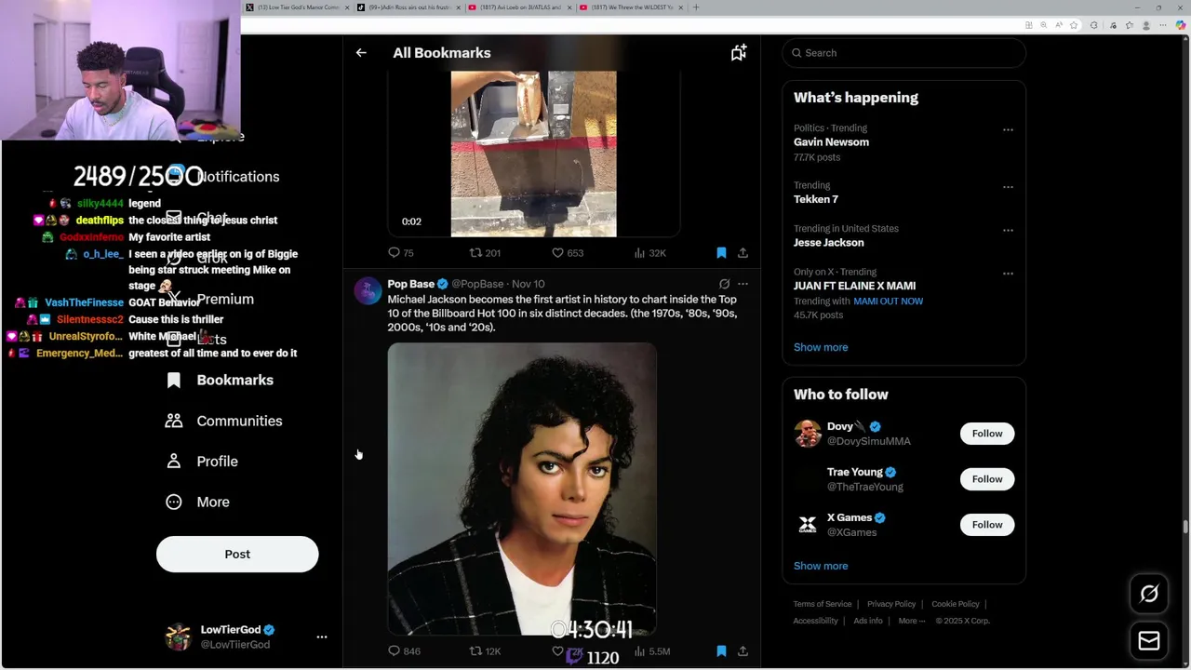Viewport: 1191px width, 670px height.
Task: Share the Pop Base Michael Jackson post
Action: [743, 651]
